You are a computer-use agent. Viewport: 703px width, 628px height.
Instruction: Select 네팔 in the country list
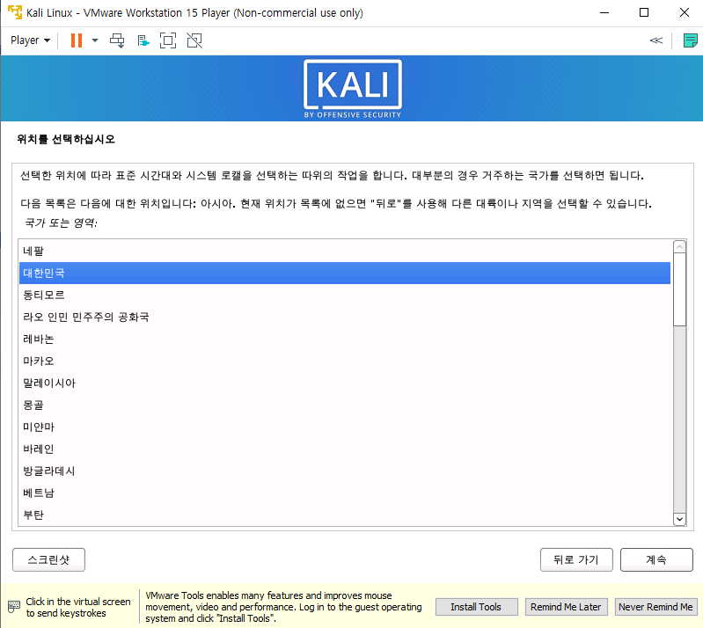point(345,251)
